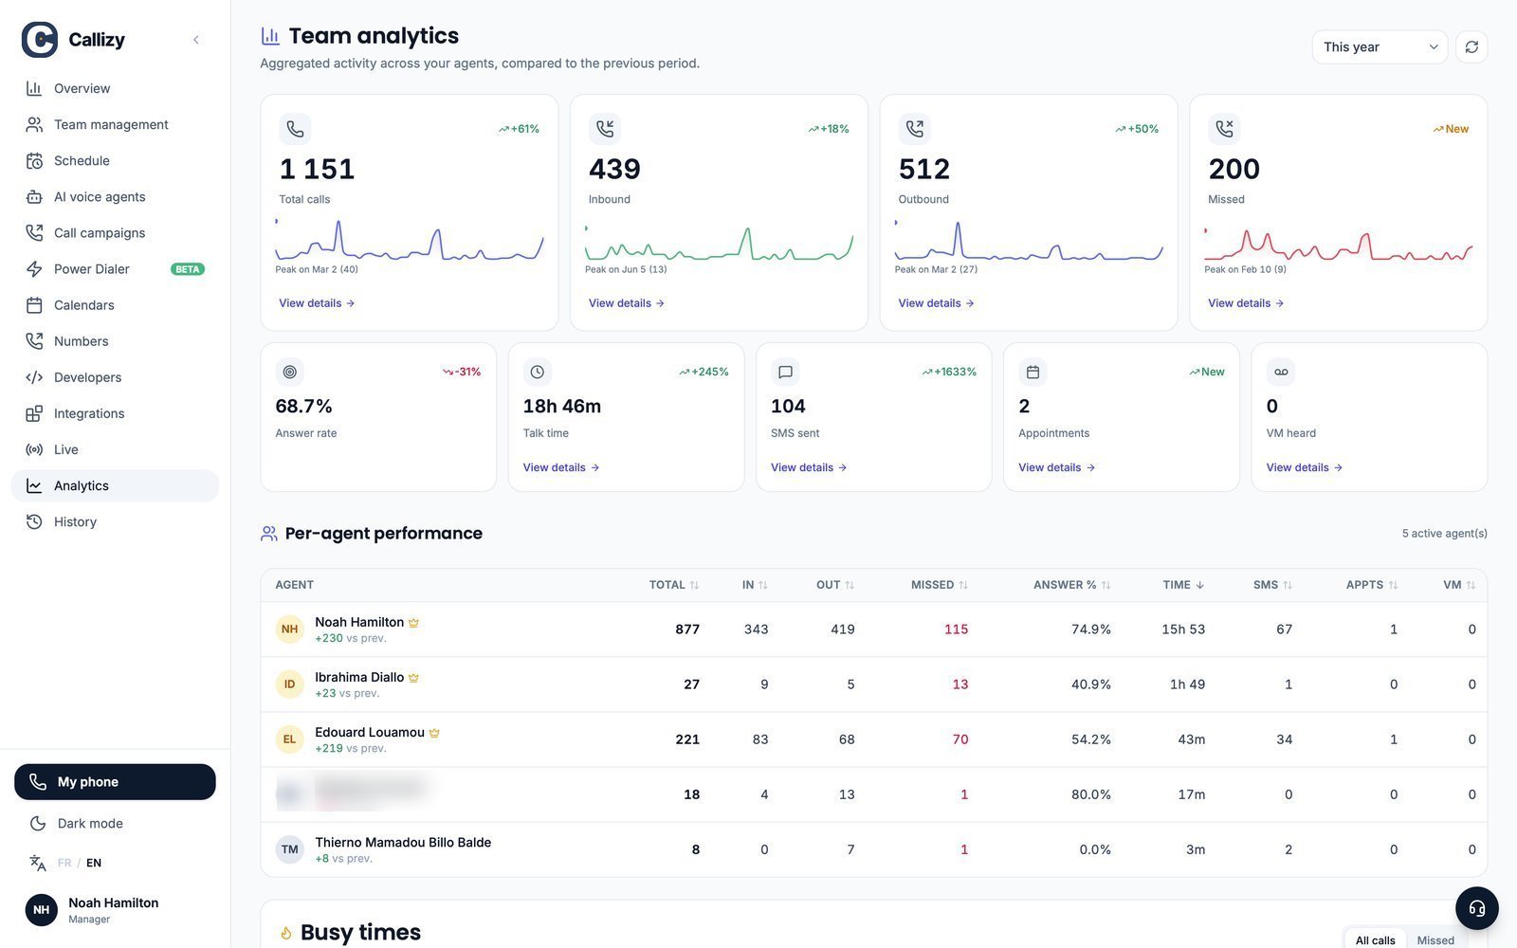
Task: Click the Total calls sparkline chart
Action: [410, 240]
